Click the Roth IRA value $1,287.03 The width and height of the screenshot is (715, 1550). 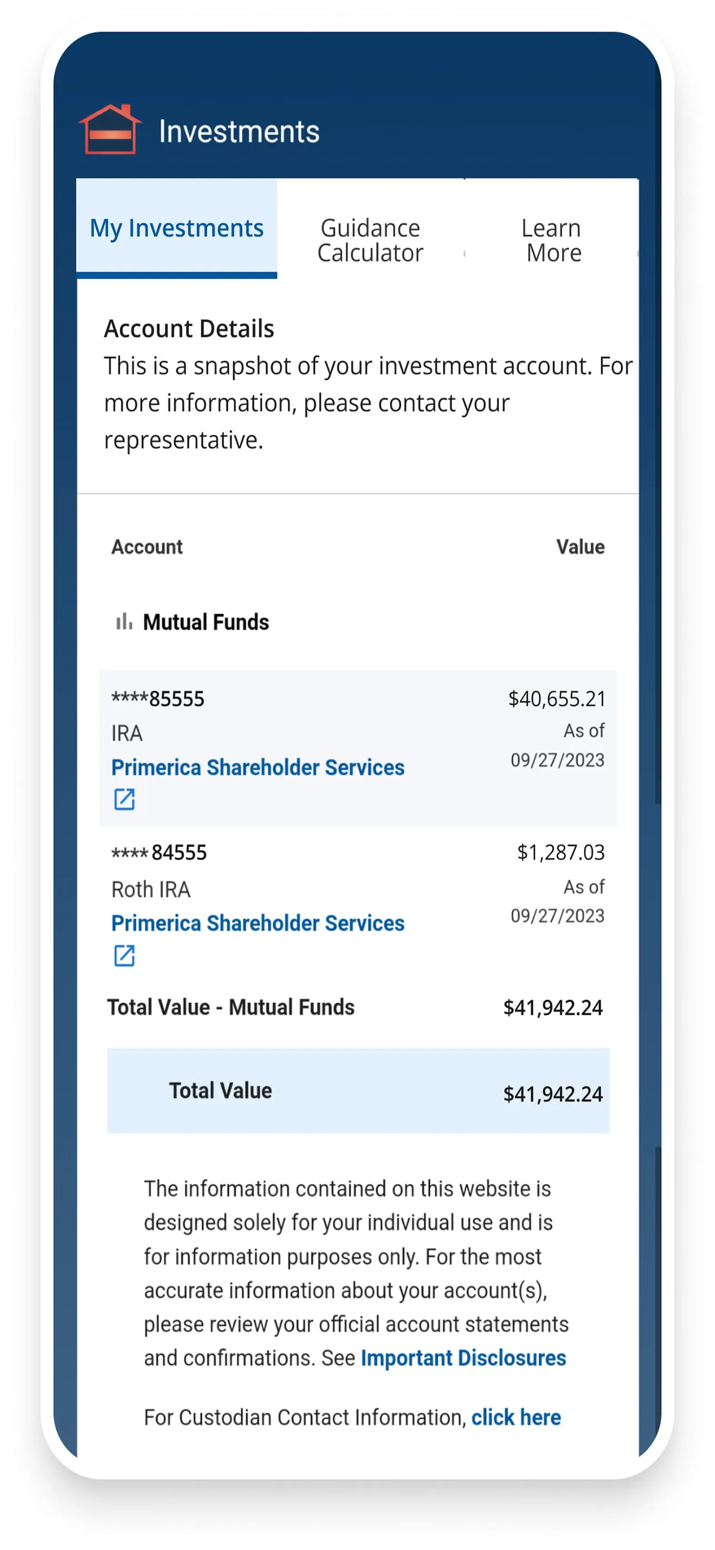(560, 852)
